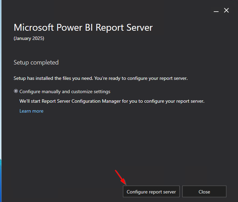
Task: Close the installer with the X icon
Action: coord(226,10)
